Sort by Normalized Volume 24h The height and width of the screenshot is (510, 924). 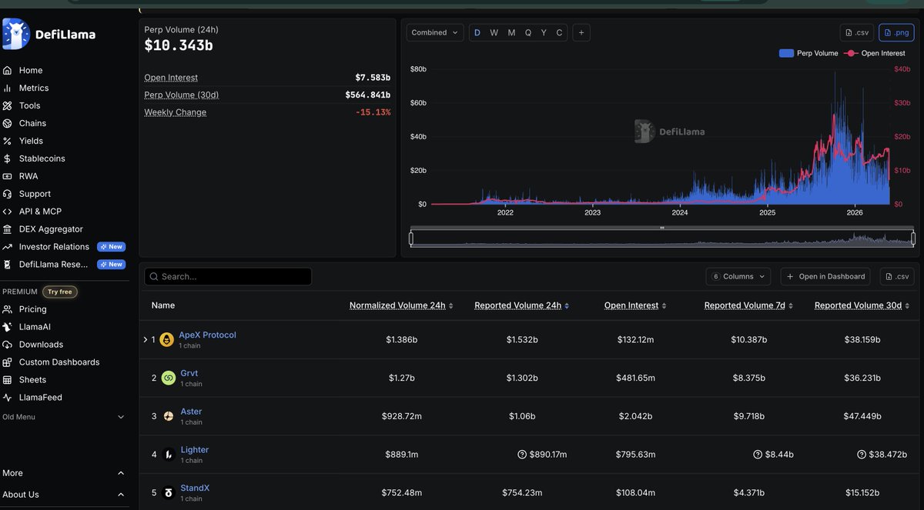coord(401,305)
